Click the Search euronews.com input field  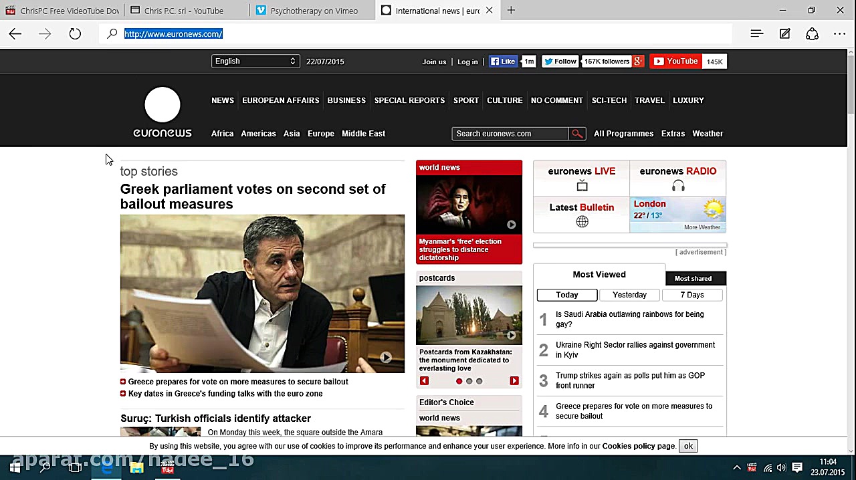coord(510,134)
